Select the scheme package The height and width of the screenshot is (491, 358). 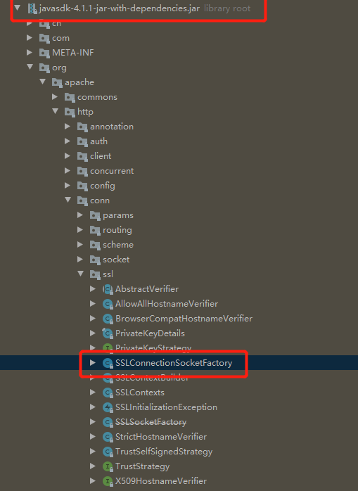pyautogui.click(x=118, y=245)
